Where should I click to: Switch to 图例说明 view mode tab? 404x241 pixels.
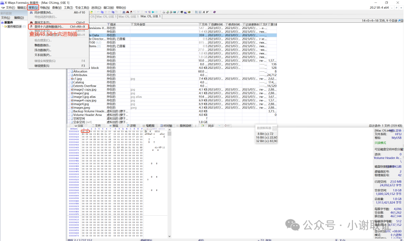pos(184,126)
